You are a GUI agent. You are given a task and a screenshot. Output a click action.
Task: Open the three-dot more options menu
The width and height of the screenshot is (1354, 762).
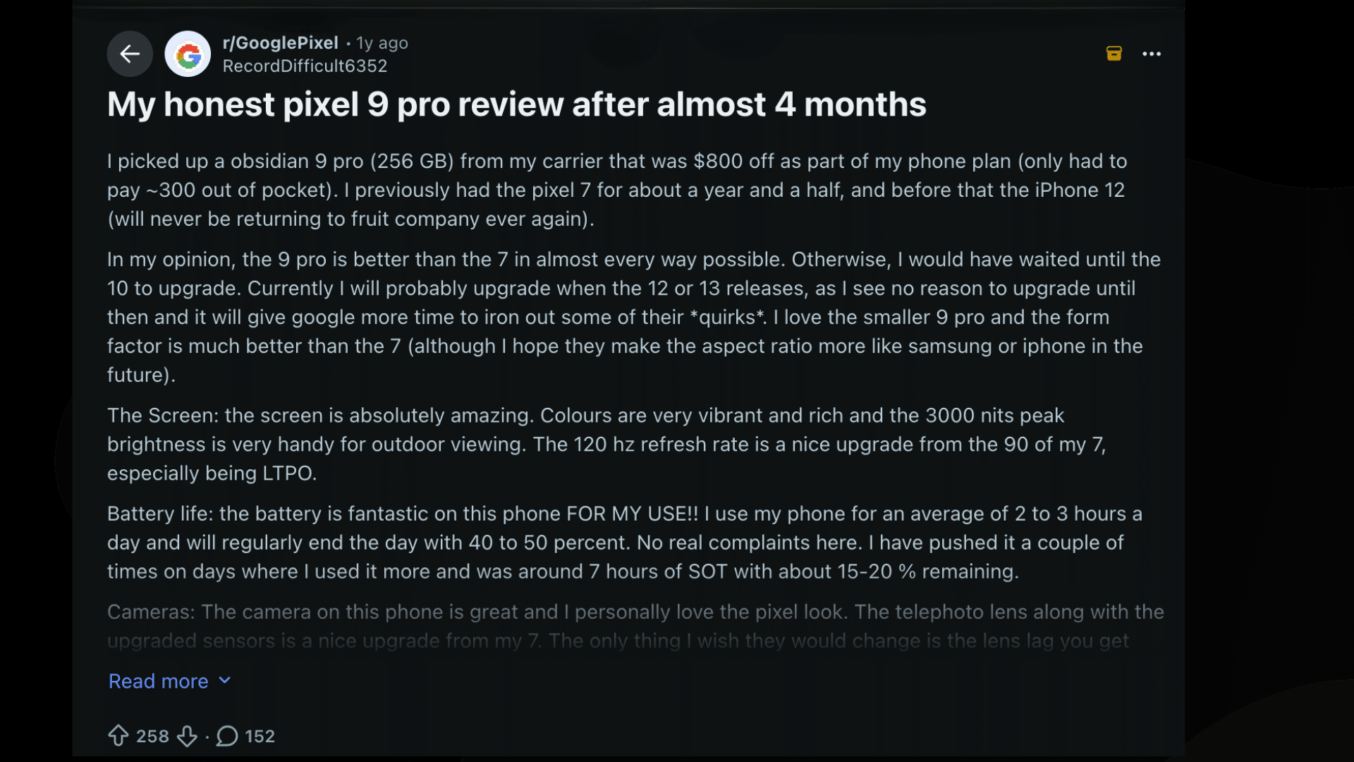(1152, 54)
